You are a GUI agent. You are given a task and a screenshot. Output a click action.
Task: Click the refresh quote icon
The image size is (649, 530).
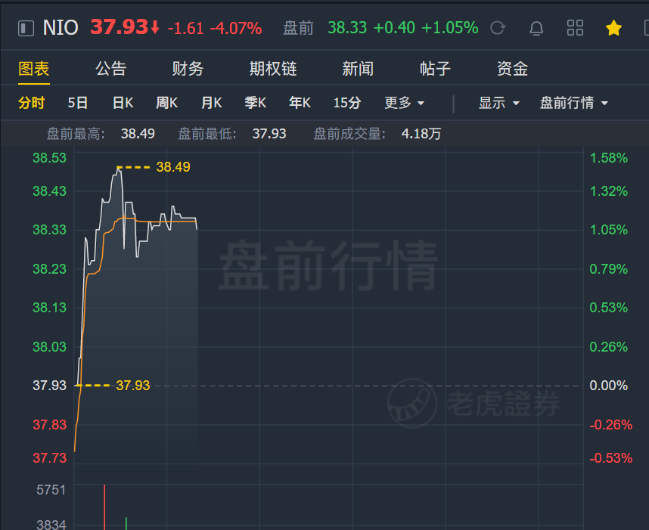point(498,28)
